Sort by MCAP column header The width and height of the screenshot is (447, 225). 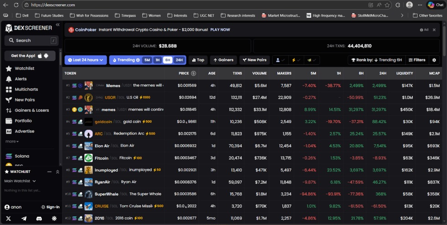[434, 73]
